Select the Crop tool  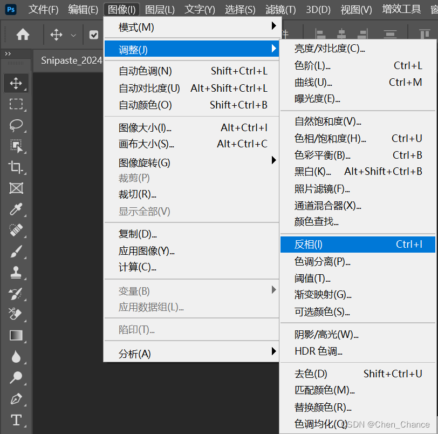point(16,167)
